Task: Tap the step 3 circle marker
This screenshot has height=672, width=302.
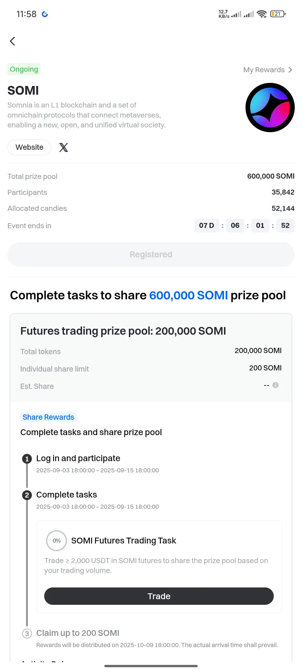Action: 27,633
